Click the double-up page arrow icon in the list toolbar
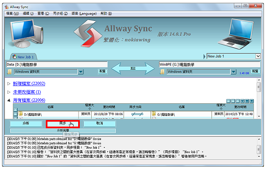The height and width of the screenshot is (170, 268). click(233, 101)
